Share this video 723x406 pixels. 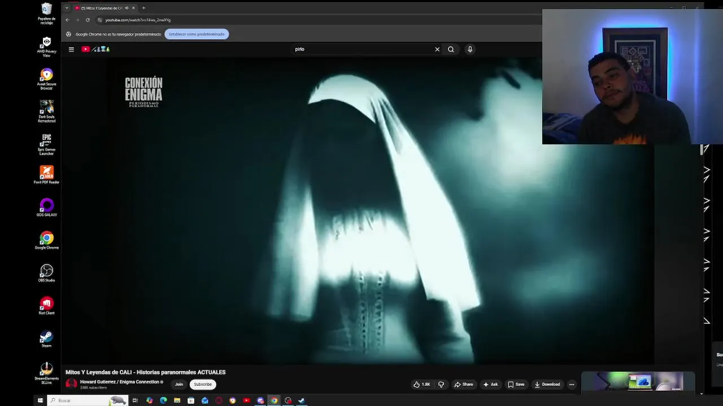pos(464,385)
